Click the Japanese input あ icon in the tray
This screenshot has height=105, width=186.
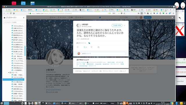[x=124, y=103]
